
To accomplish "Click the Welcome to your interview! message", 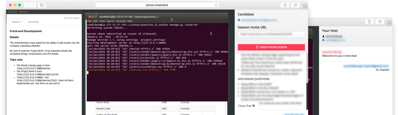I will (x=339, y=56).
